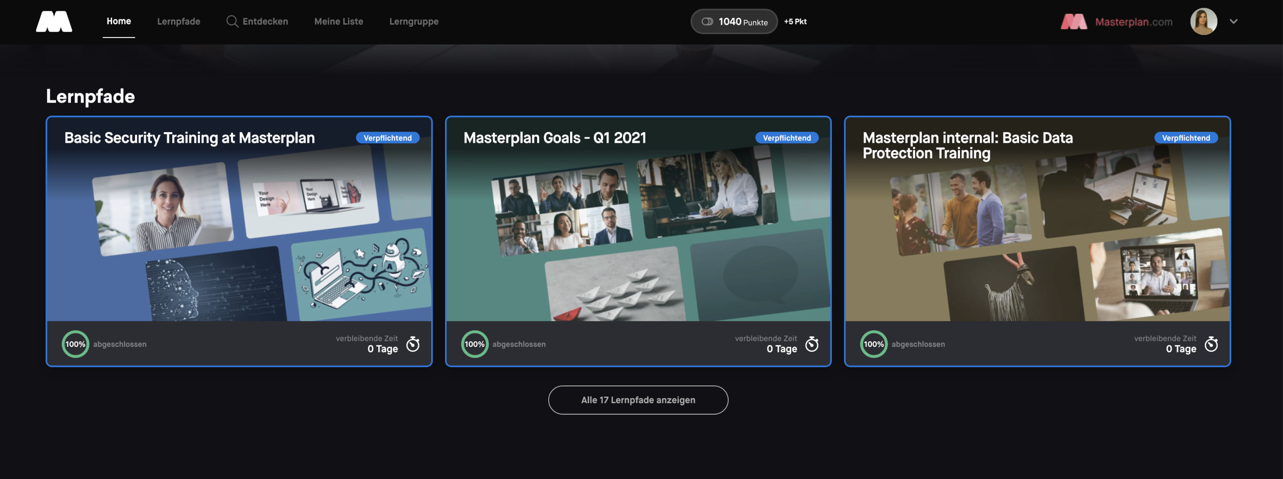Image resolution: width=1283 pixels, height=479 pixels.
Task: Open the user profile avatar
Action: click(x=1203, y=21)
